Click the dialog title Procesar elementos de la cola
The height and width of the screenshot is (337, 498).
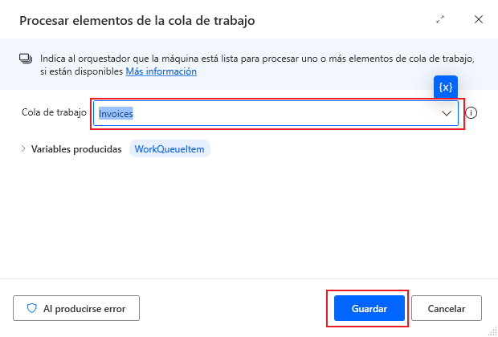[137, 21]
